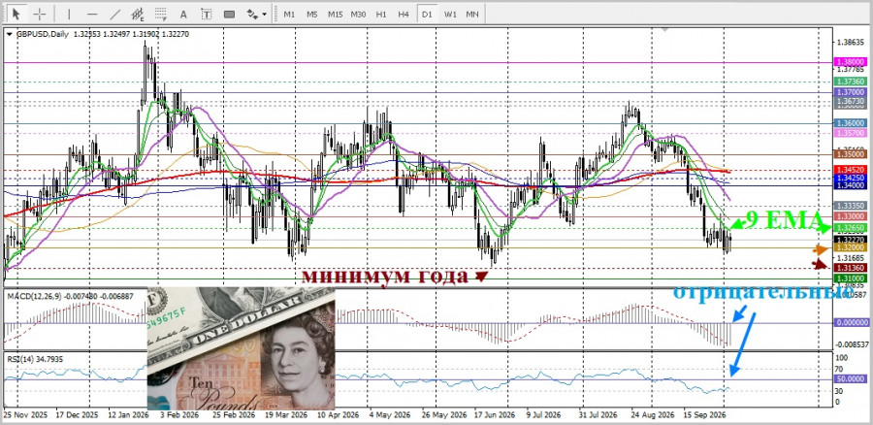Click the 24 Aug 2026 date label
Viewport: 873px width, 425px height.
(x=652, y=415)
